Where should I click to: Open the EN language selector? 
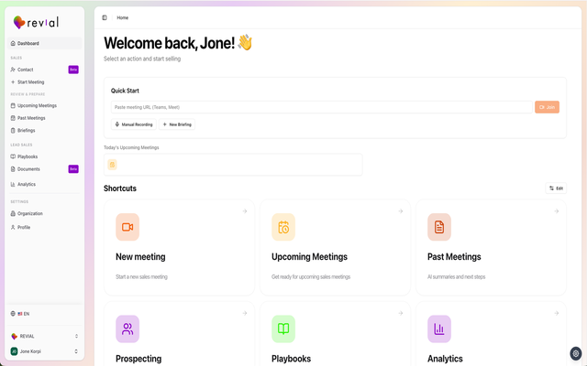click(44, 314)
